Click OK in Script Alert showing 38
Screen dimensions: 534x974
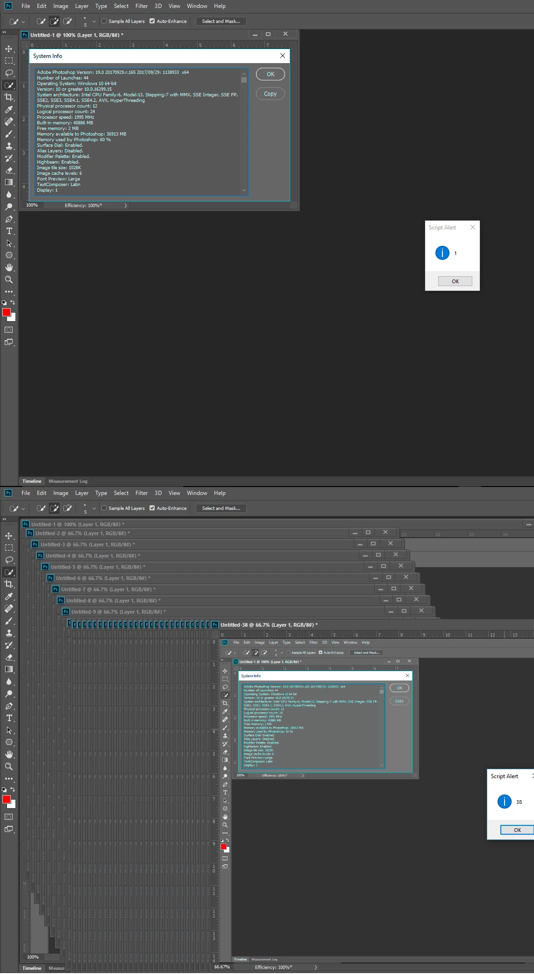click(517, 830)
